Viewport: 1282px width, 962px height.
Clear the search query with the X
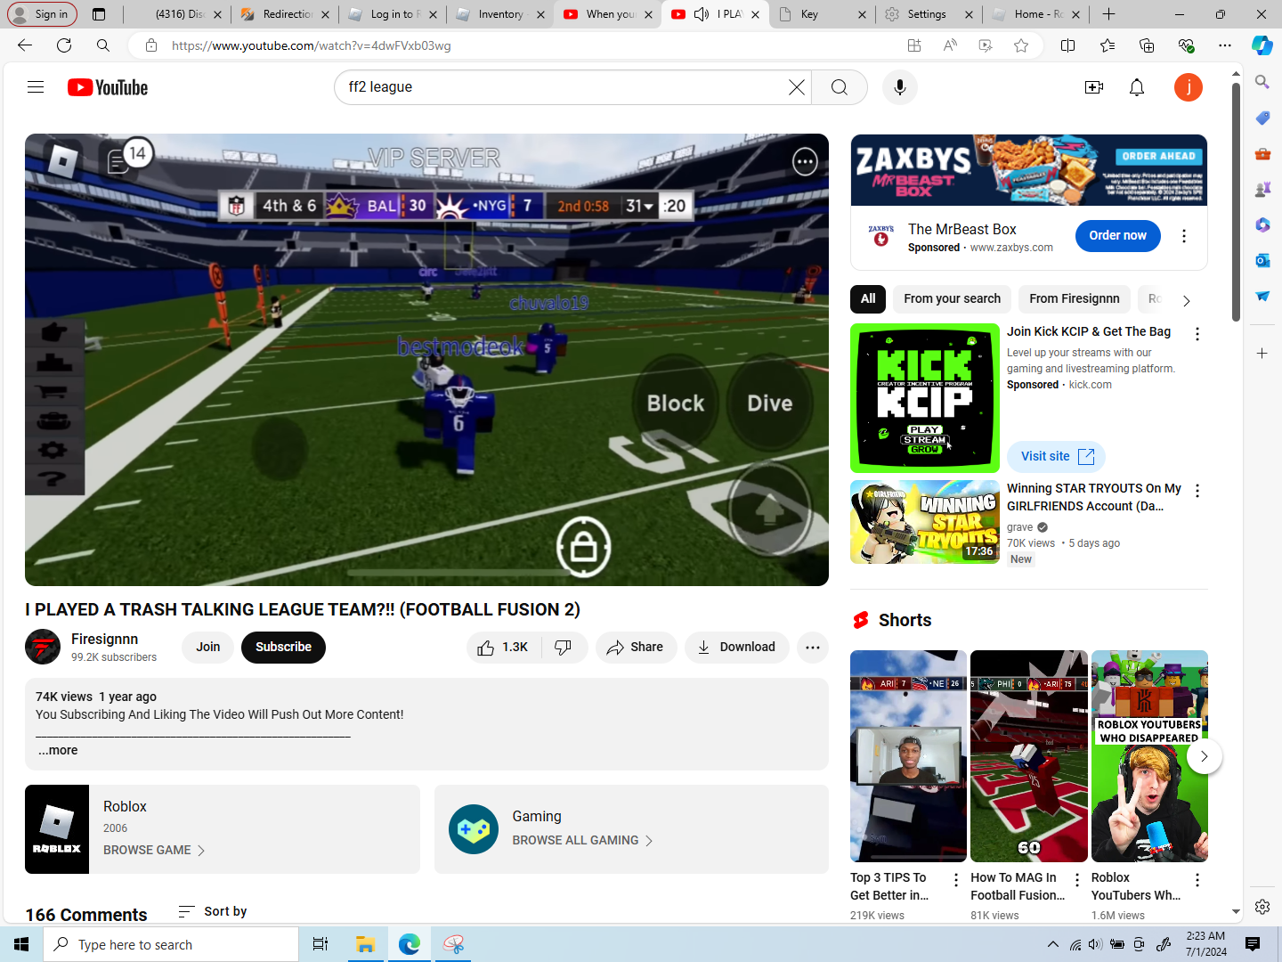(797, 87)
